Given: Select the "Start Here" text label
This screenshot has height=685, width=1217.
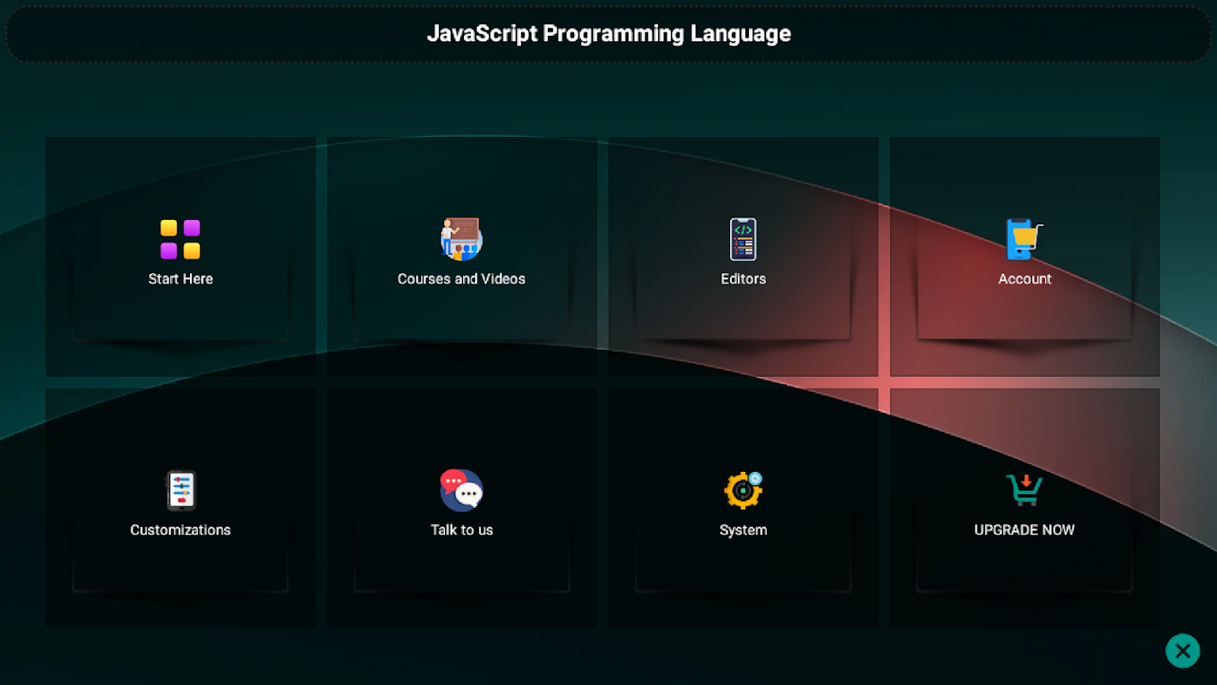Looking at the screenshot, I should 181,279.
